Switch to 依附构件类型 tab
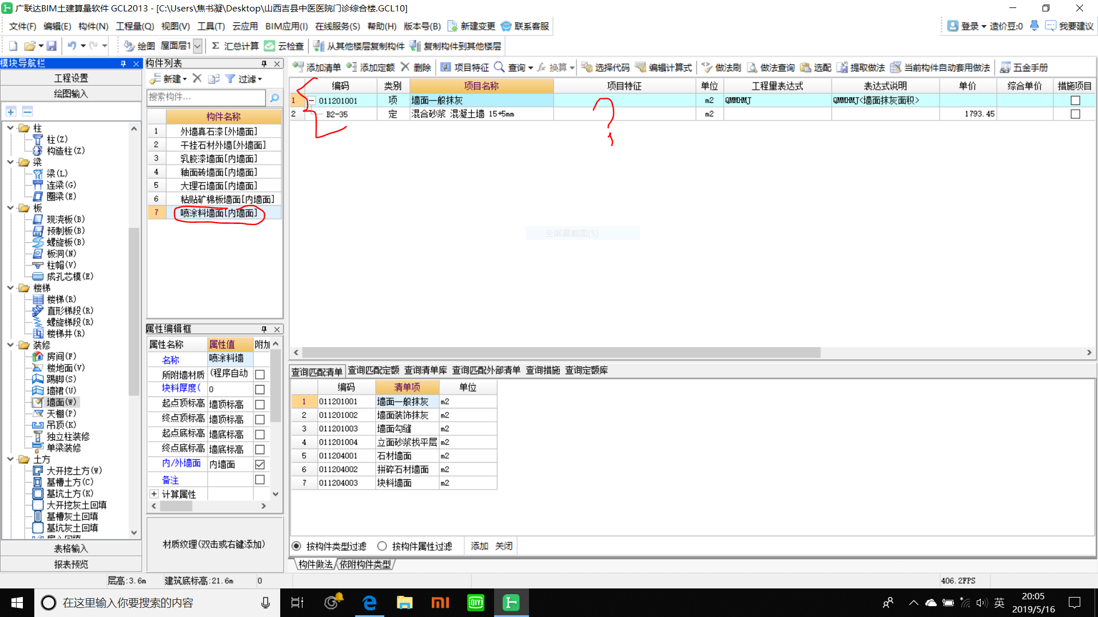Viewport: 1098px width, 617px height. coord(365,564)
